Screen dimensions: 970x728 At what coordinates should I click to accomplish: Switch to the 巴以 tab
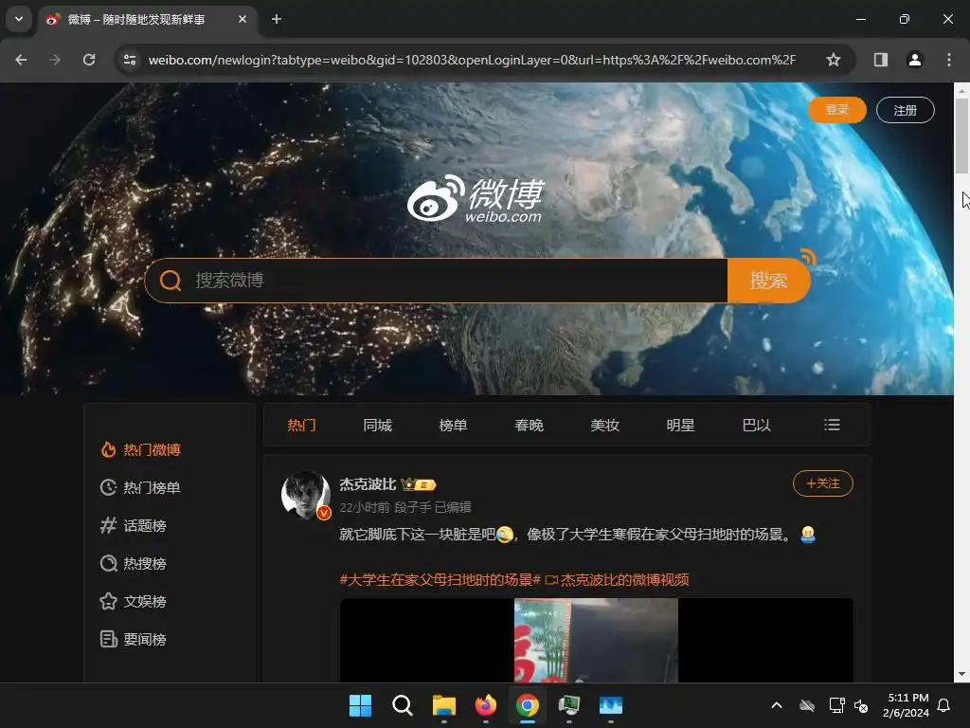[x=756, y=426]
